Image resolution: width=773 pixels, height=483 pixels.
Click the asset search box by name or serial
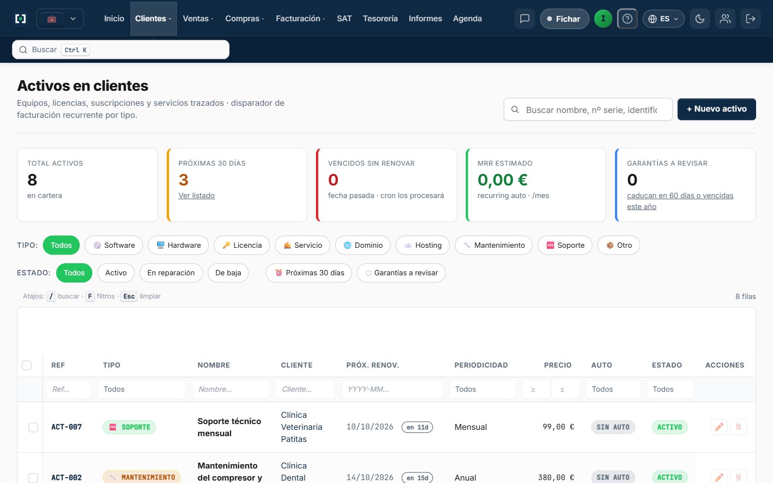(x=588, y=110)
